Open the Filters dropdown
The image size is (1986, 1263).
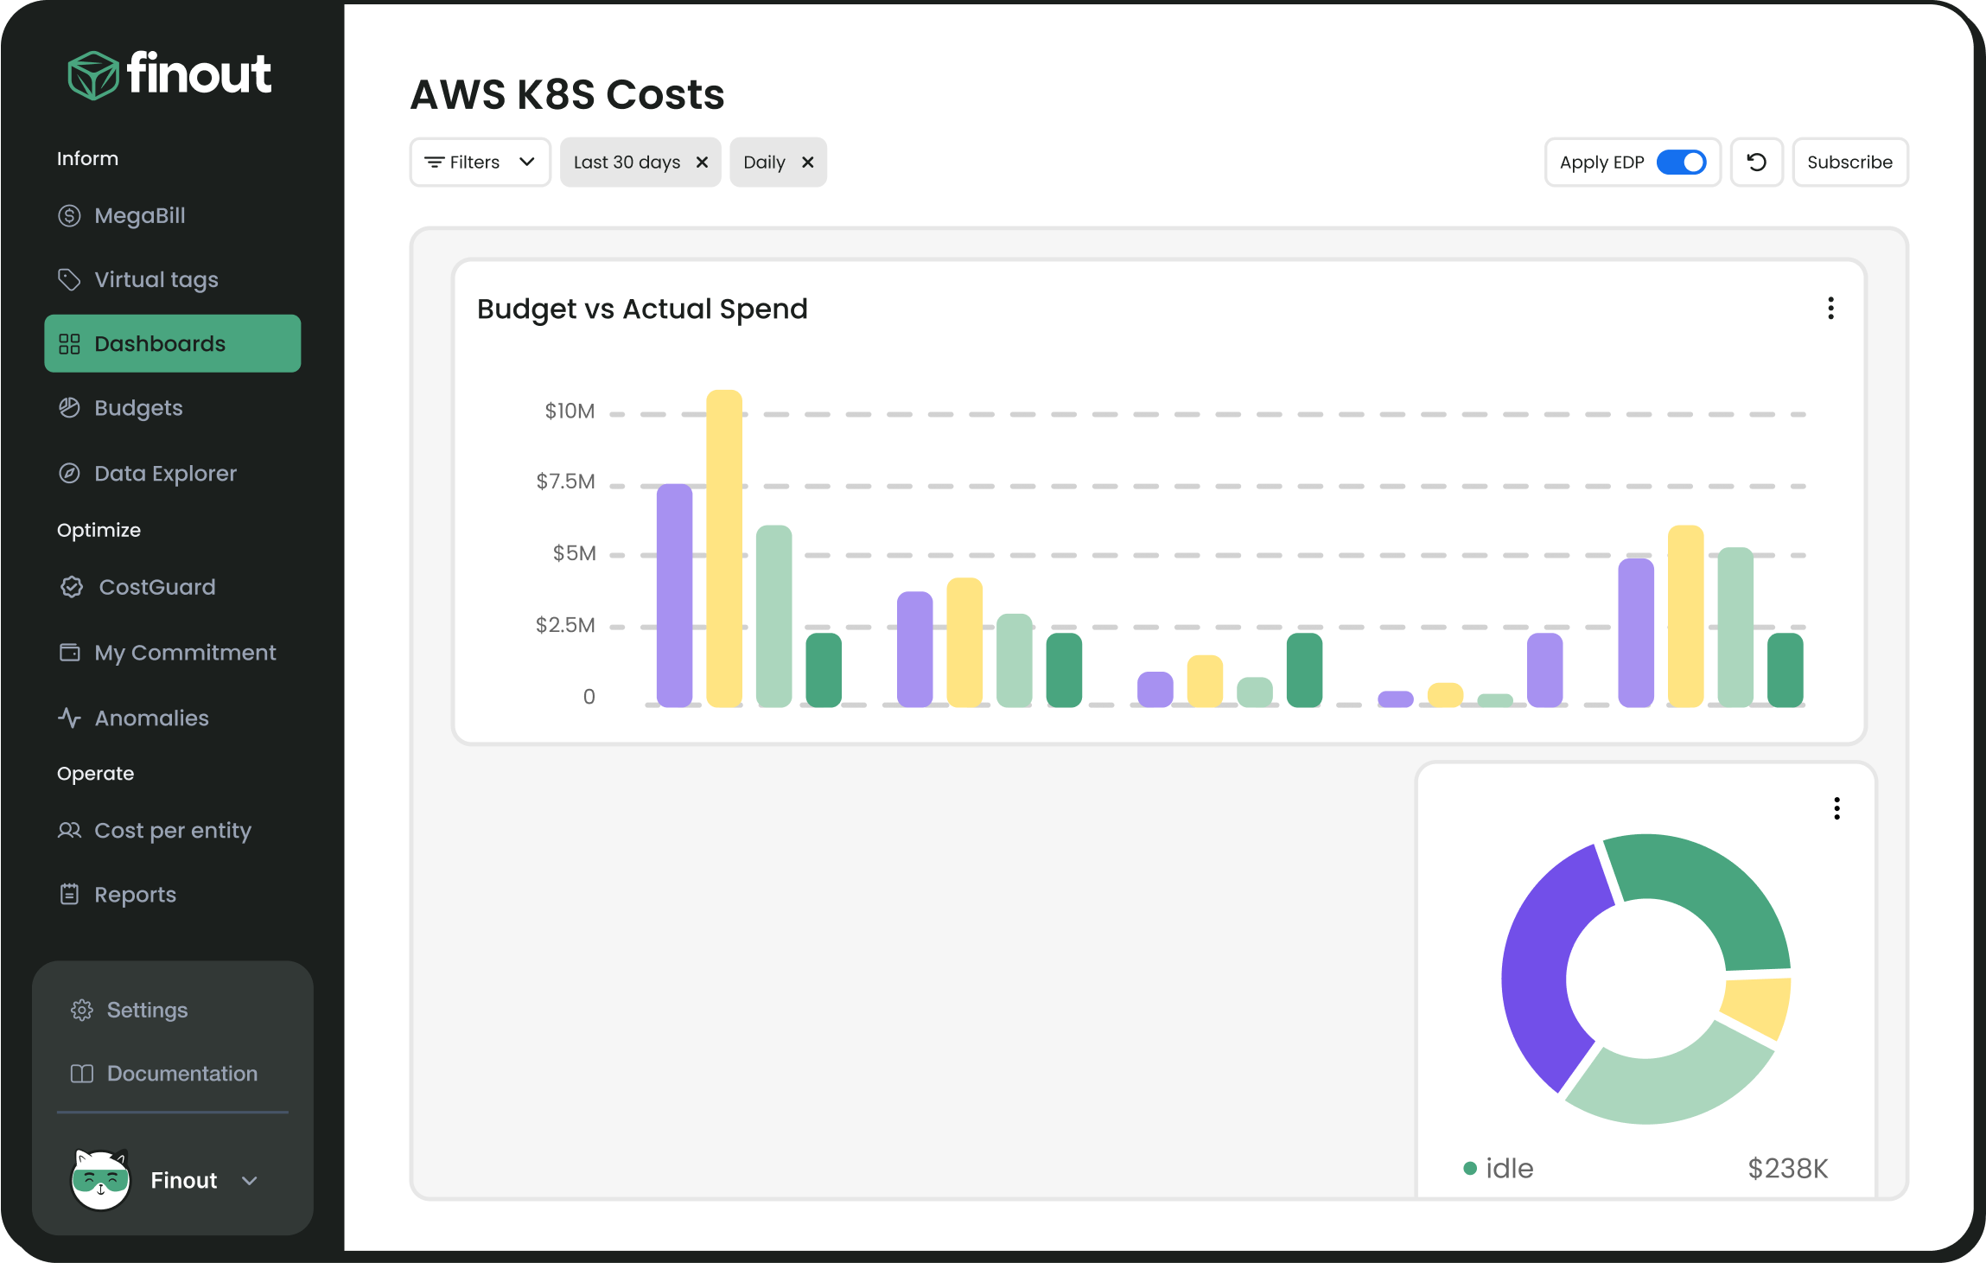[x=480, y=162]
